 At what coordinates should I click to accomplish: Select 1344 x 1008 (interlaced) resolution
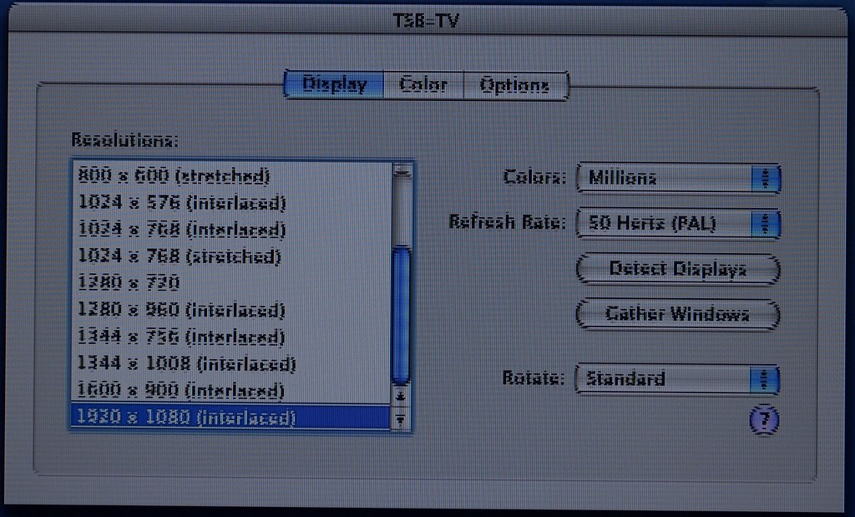(x=231, y=363)
